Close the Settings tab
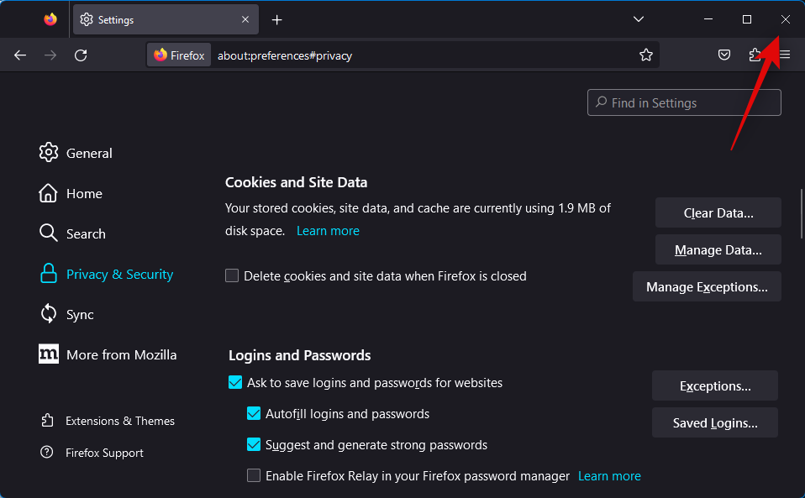The height and width of the screenshot is (498, 805). tap(245, 19)
